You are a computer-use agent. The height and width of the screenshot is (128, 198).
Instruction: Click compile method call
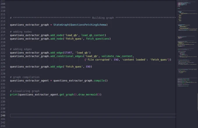pos(99,81)
